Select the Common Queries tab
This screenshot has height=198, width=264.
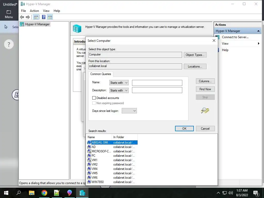tap(101, 74)
